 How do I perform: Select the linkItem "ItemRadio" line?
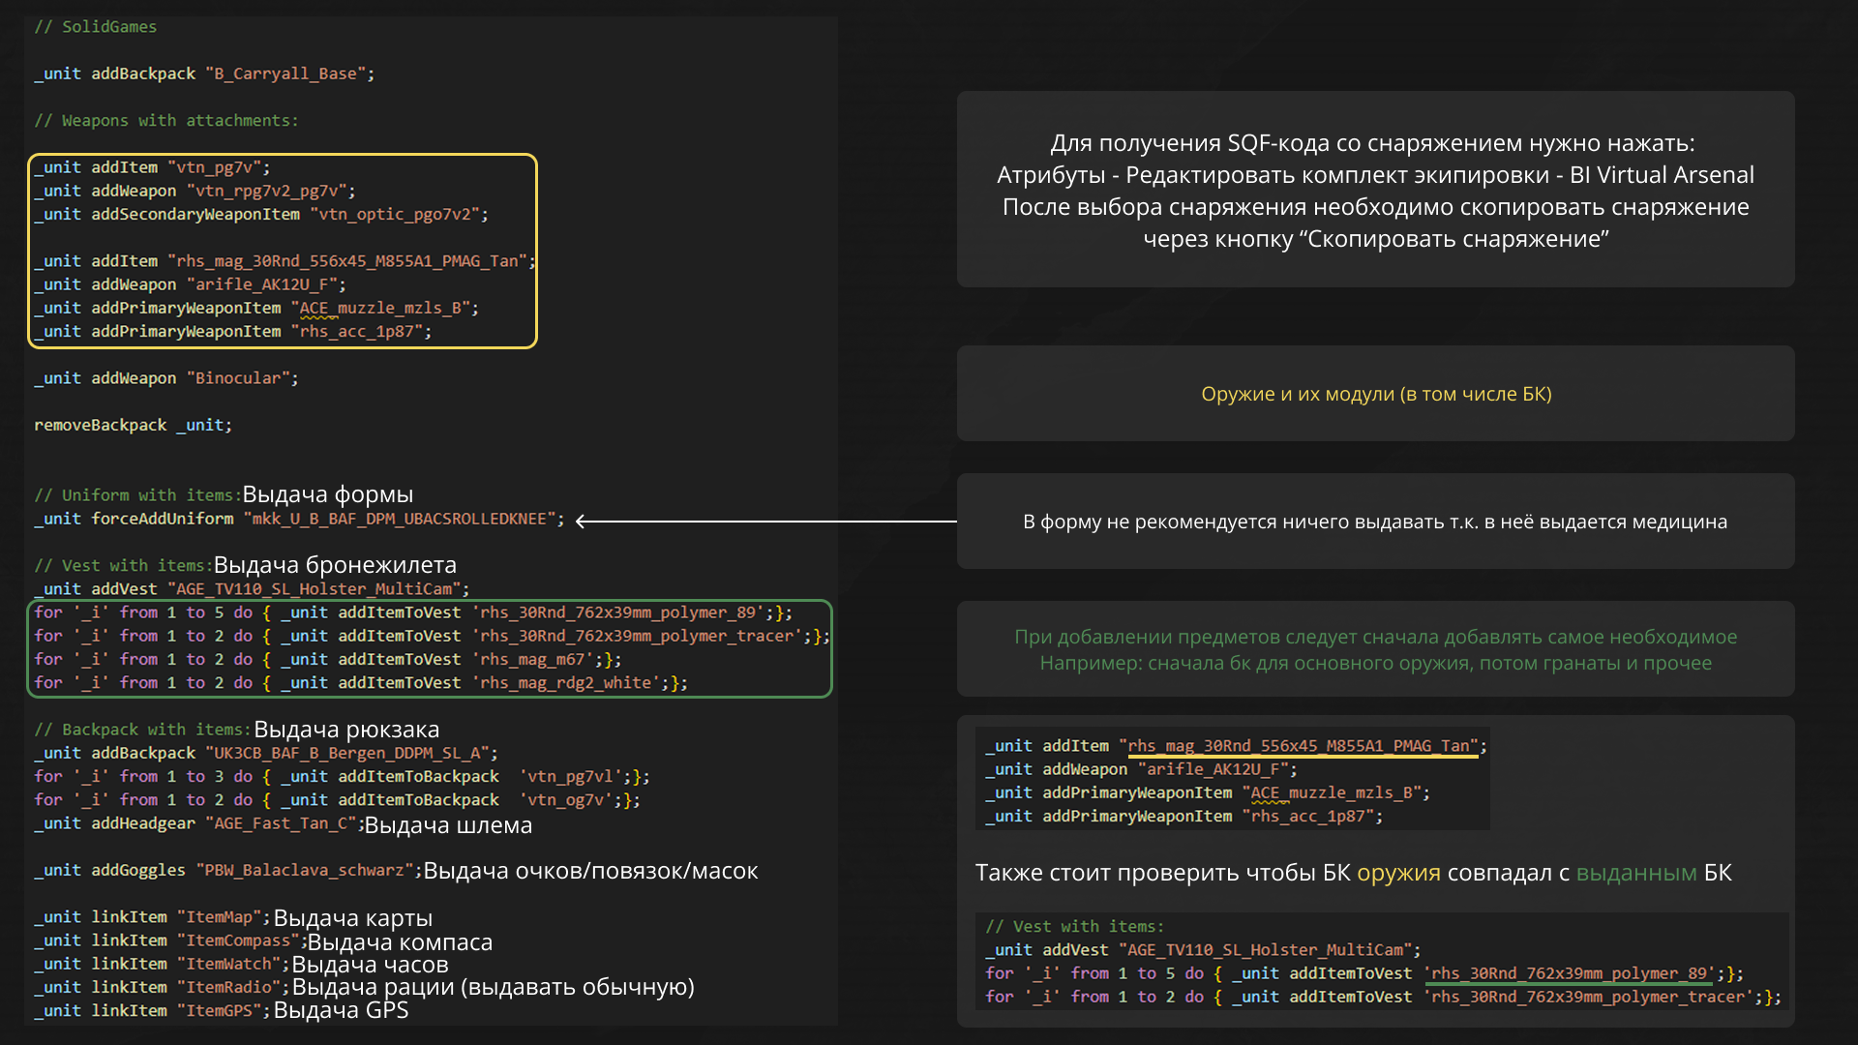[162, 987]
